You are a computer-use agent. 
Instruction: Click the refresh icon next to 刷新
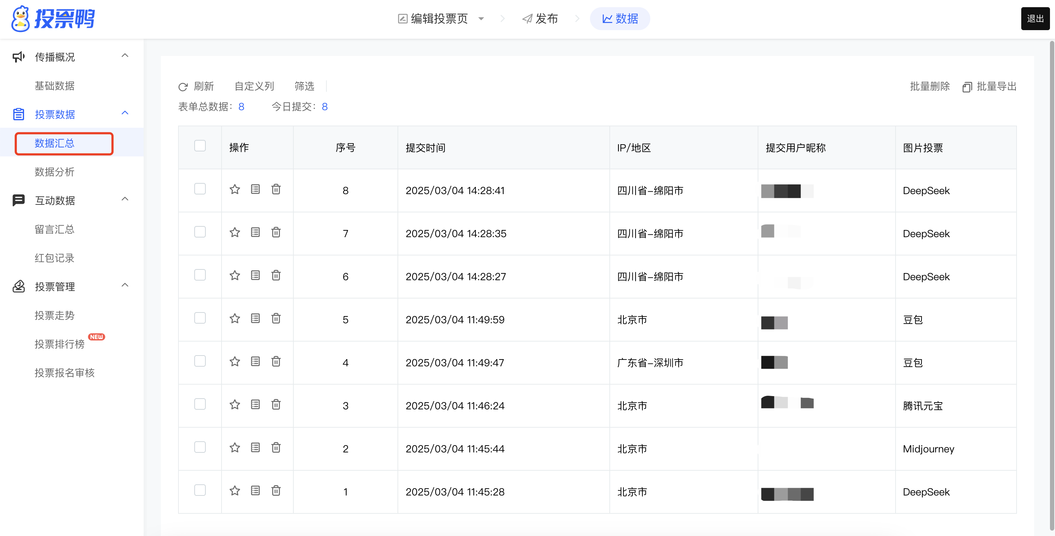tap(183, 87)
